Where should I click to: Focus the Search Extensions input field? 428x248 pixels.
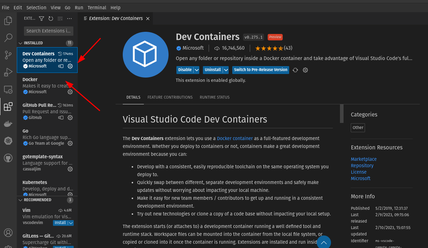49,31
